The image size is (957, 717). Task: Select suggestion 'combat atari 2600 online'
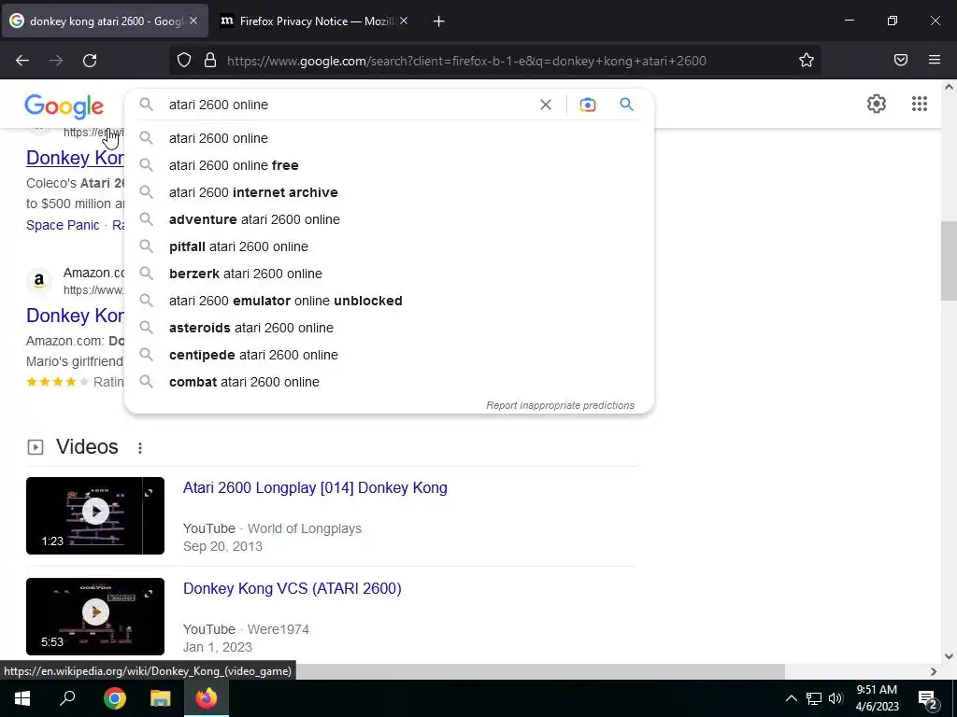[389, 382]
